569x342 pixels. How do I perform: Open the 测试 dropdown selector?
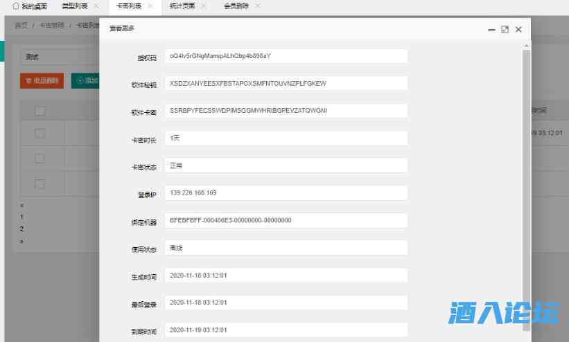point(59,57)
